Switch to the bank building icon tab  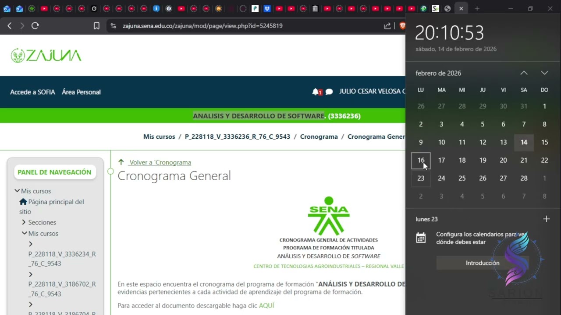tap(315, 8)
